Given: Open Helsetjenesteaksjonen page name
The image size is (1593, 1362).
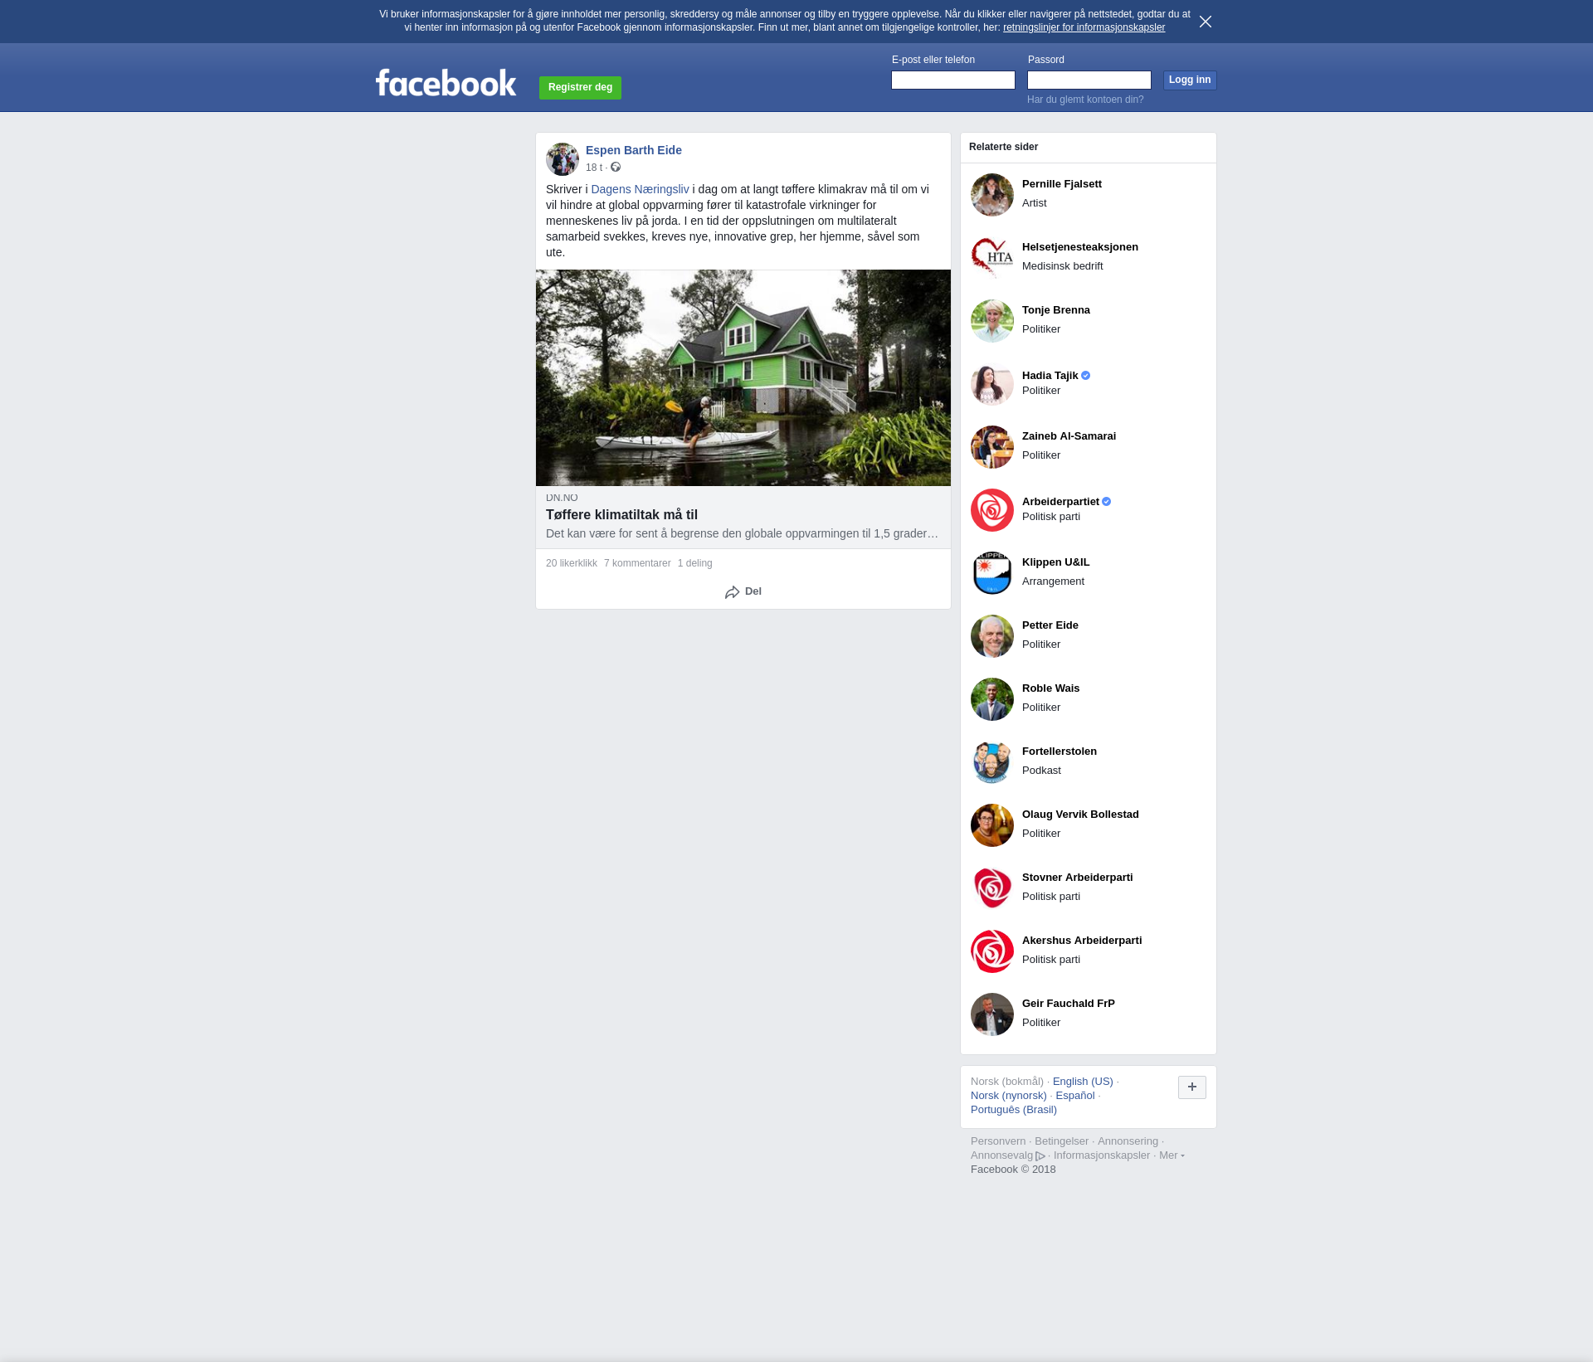Looking at the screenshot, I should [1080, 247].
